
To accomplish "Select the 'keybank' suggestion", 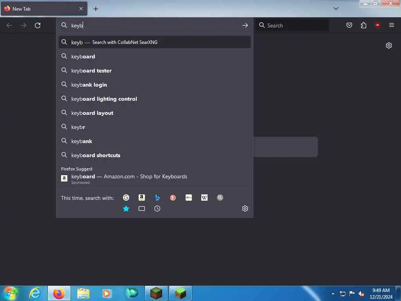I will [154, 141].
